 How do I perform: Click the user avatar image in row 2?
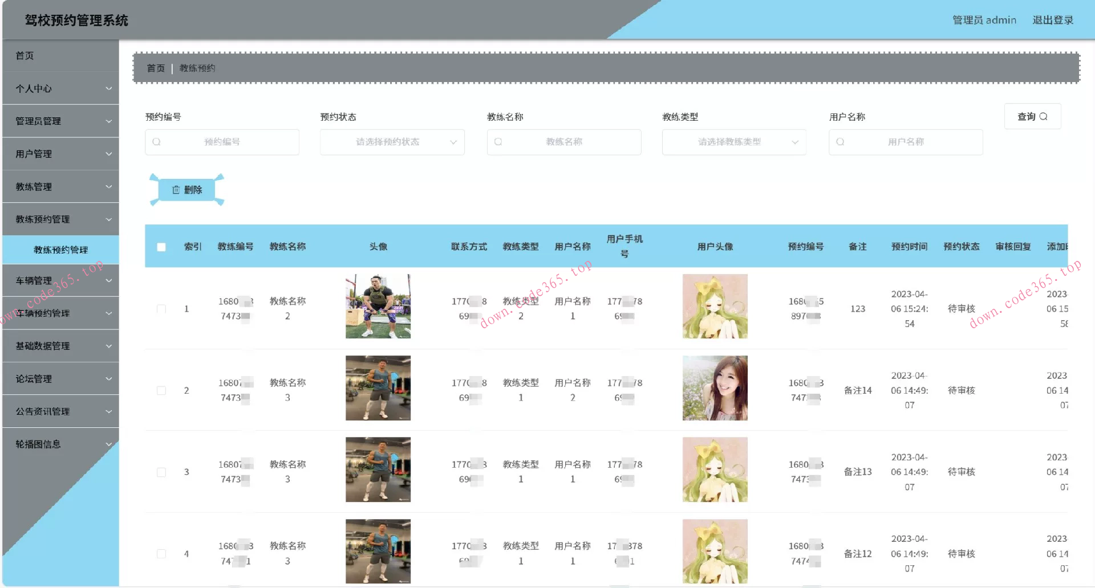tap(715, 388)
